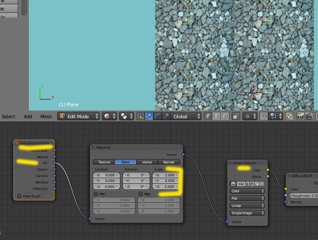Image resolution: width=318 pixels, height=240 pixels.
Task: Click the limit selection to visible icon
Action: click(235, 116)
